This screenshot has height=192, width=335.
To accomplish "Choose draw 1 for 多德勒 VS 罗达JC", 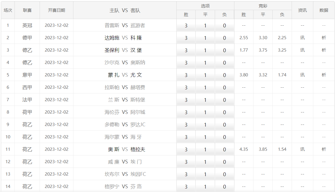I will coord(205,125).
